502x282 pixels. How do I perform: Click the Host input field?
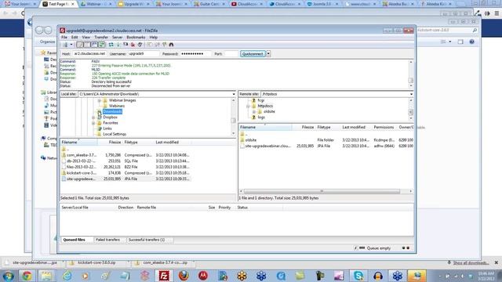click(89, 54)
